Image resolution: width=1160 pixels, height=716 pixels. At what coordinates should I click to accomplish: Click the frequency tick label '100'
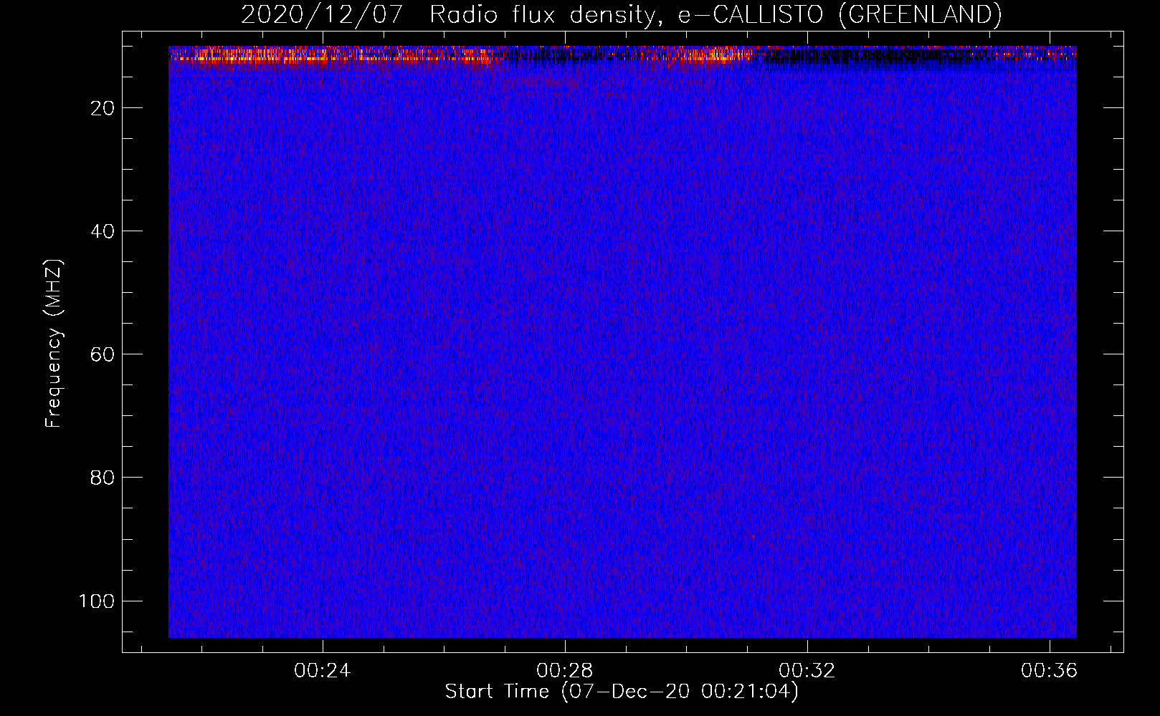(x=97, y=601)
